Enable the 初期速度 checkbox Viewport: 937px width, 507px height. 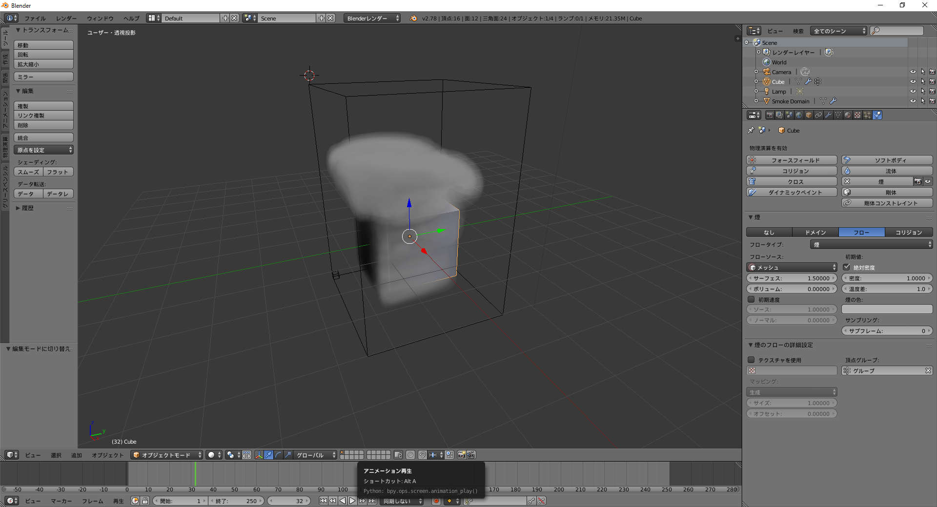point(752,299)
